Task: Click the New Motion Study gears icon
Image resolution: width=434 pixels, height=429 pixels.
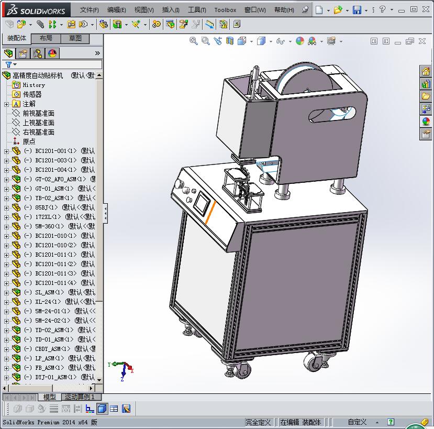Action: 157,25
